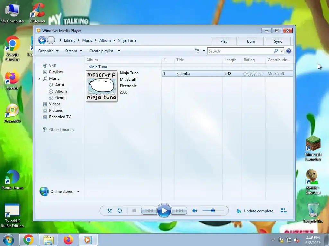Collapse the Music tree node
The height and width of the screenshot is (246, 329).
click(x=39, y=78)
